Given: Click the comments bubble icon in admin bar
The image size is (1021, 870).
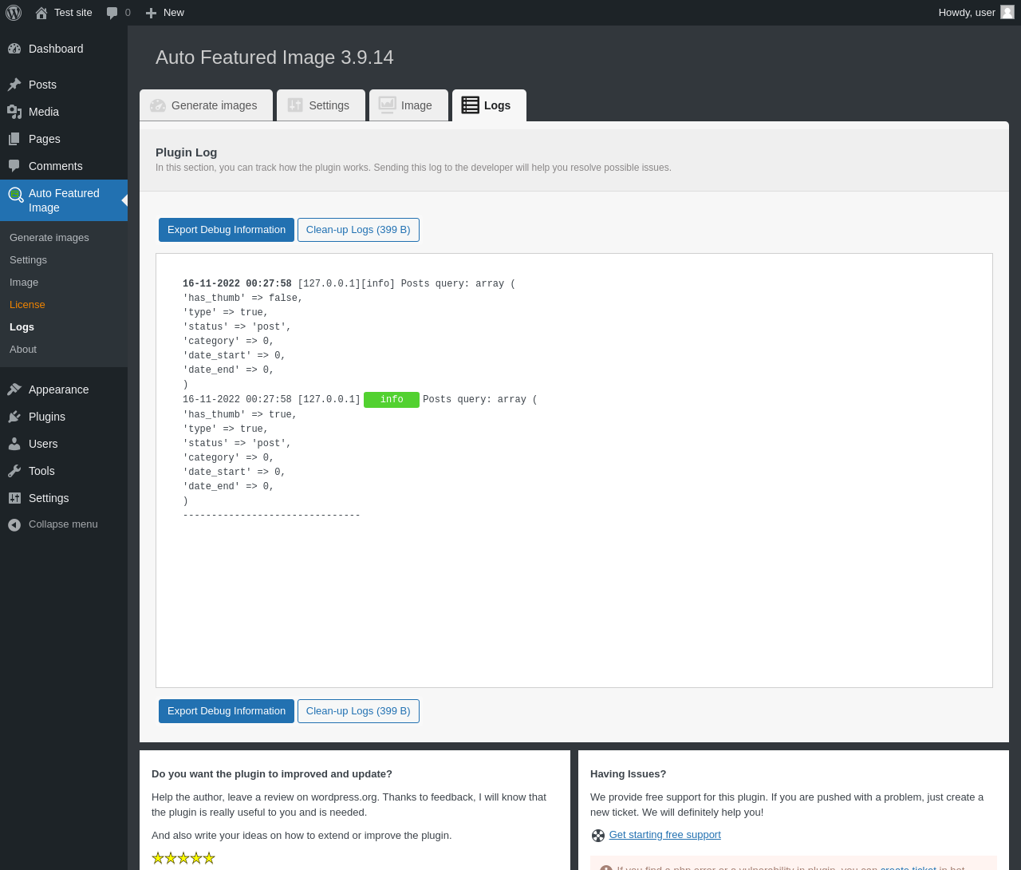Looking at the screenshot, I should pos(112,13).
